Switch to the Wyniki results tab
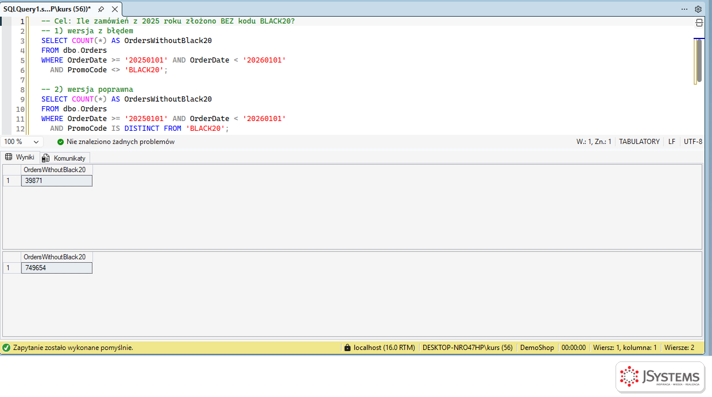This screenshot has height=397, width=712. [20, 157]
